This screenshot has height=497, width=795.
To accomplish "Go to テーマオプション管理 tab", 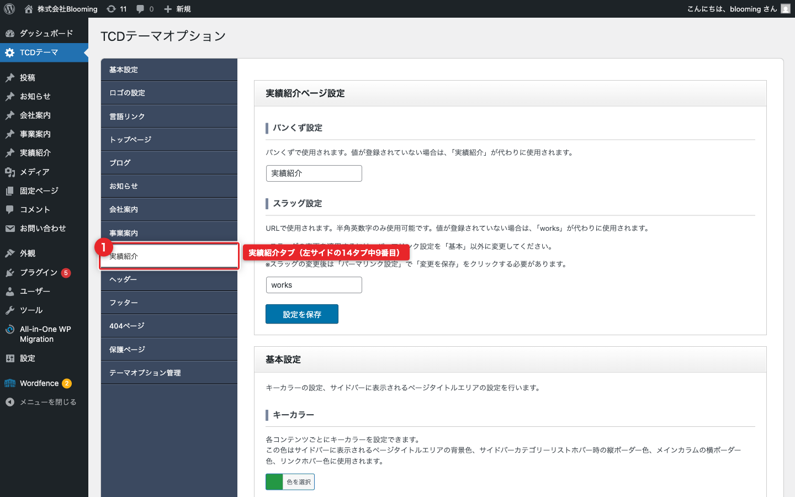I will tap(169, 373).
